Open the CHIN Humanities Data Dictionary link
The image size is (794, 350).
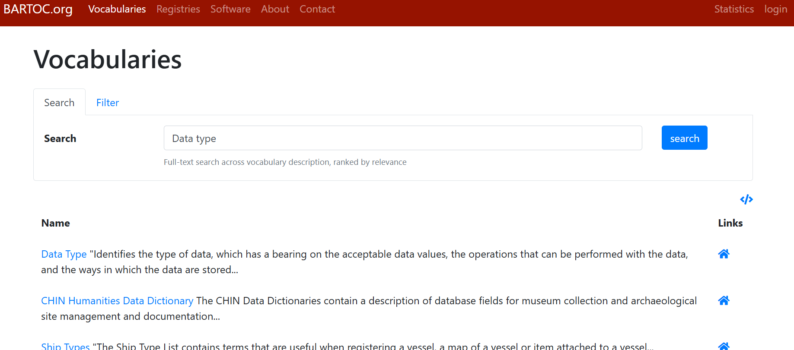click(x=117, y=301)
